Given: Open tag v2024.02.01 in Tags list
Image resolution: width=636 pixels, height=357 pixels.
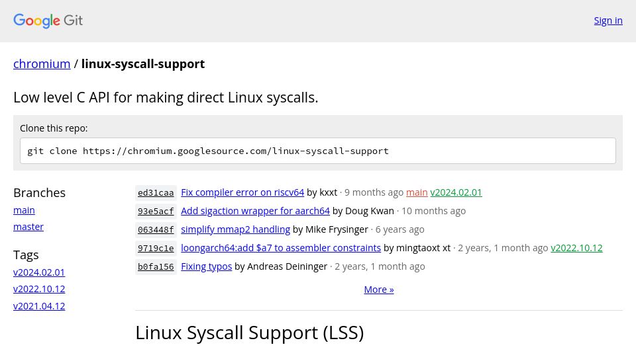Looking at the screenshot, I should tap(39, 272).
